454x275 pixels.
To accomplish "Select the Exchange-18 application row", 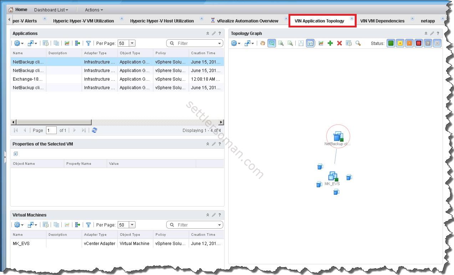I will coord(28,79).
